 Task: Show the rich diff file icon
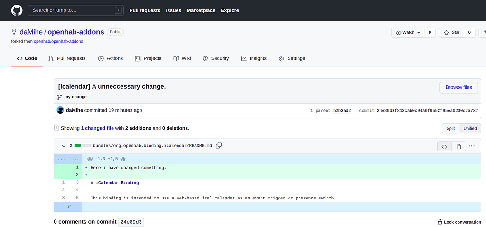[x=458, y=146]
